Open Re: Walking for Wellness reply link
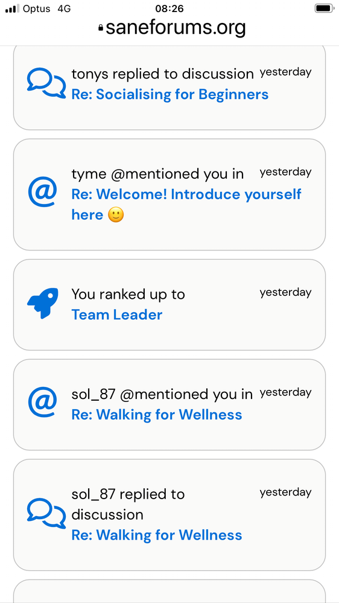Image resolution: width=339 pixels, height=603 pixels. 157,535
